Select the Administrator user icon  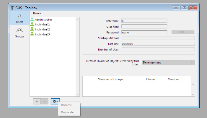coord(32,19)
